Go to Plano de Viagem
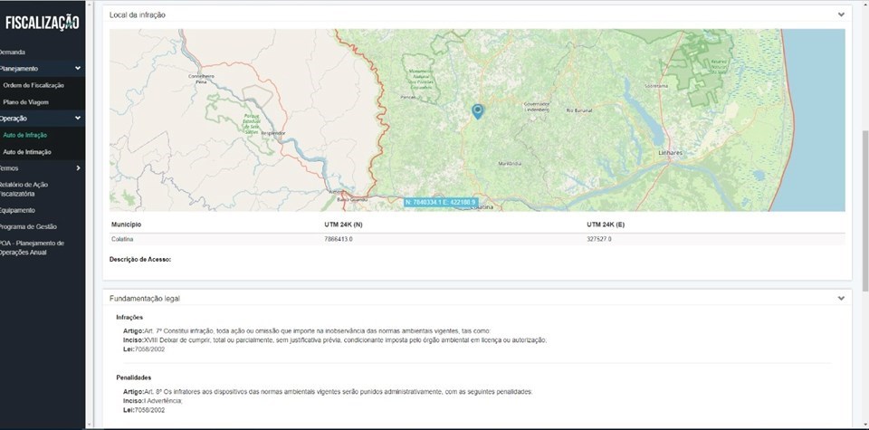 26,102
